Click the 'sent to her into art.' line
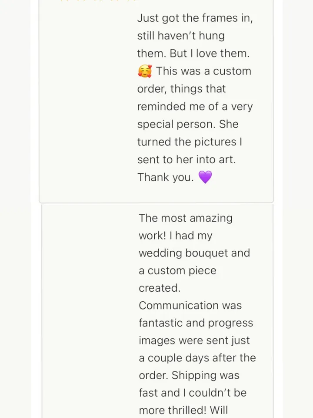313x418 pixels. 186,159
